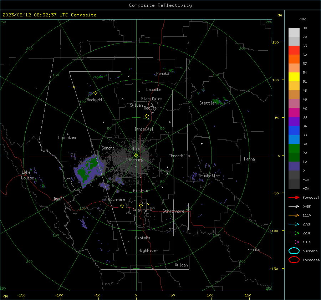This screenshot has width=321, height=300.
Task: Select the magenta 18TS arrow icon
Action: (x=294, y=242)
